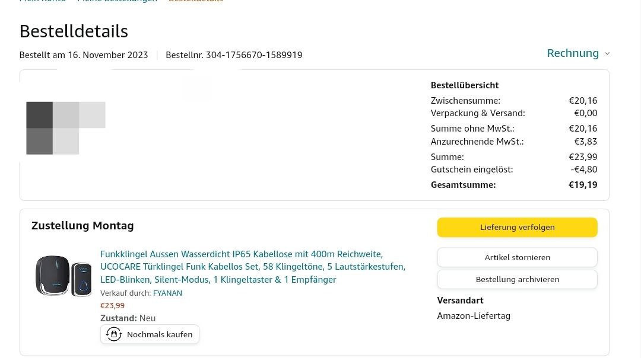Click the pixelated address block
This screenshot has width=641, height=358.
[65, 127]
